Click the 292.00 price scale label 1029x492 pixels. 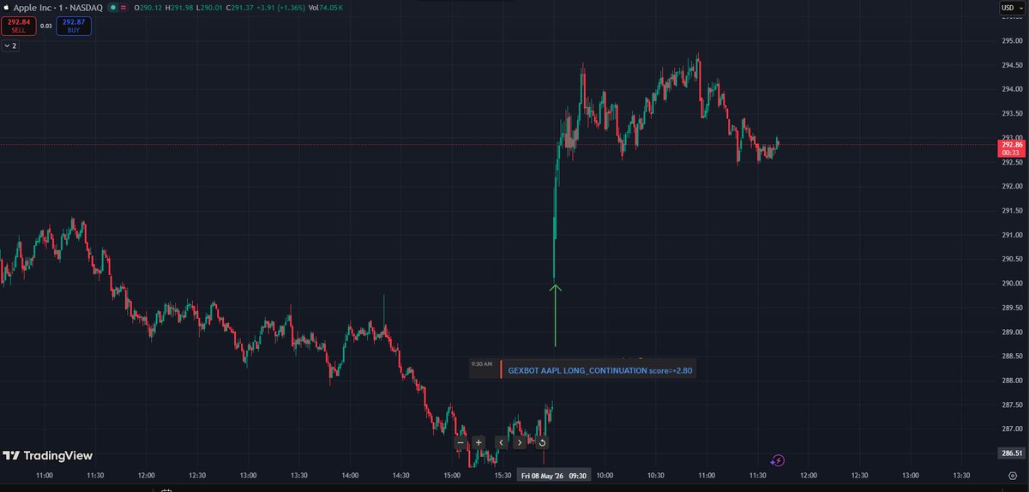coord(1011,186)
